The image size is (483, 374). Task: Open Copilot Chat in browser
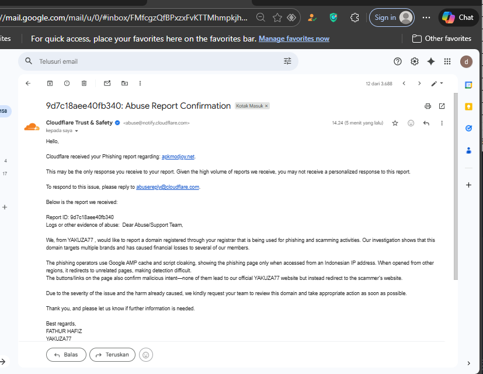458,18
